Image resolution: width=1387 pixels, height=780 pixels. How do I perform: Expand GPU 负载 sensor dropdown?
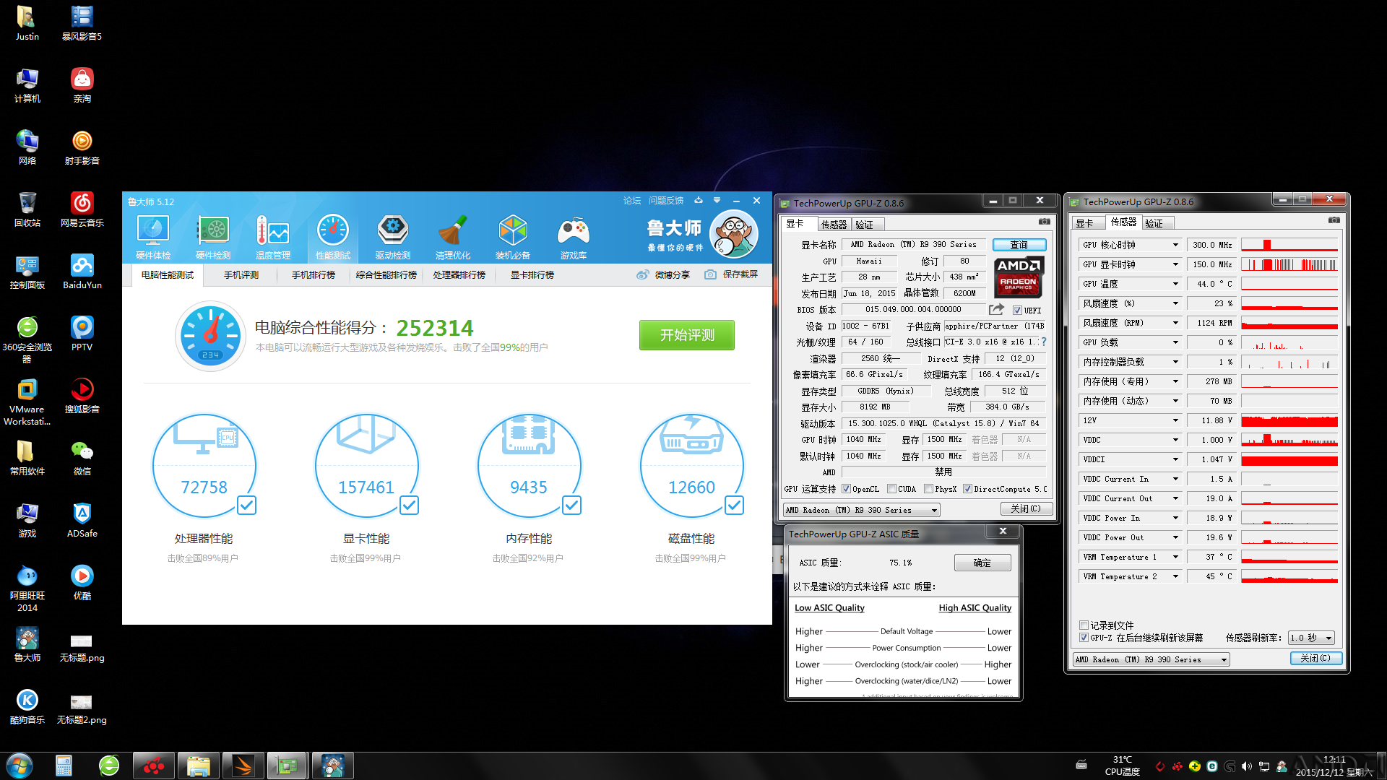point(1175,342)
